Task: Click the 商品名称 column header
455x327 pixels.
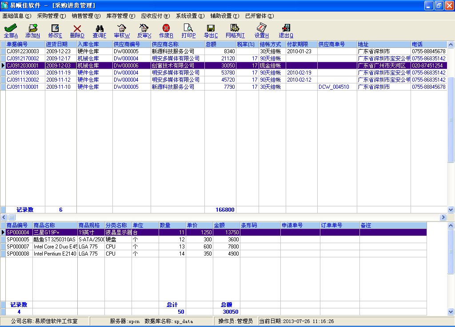Action: pyautogui.click(x=55, y=225)
